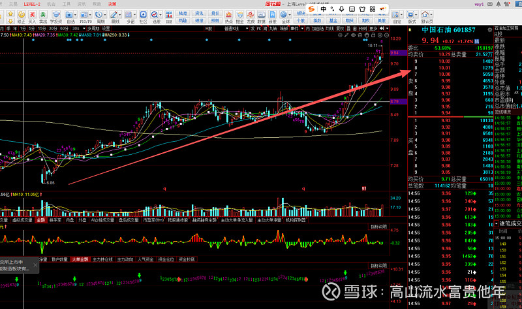Image resolution: width=522 pixels, height=309 pixels.
Task: Click the 掘金 toolbar icon
Action: click(239, 14)
